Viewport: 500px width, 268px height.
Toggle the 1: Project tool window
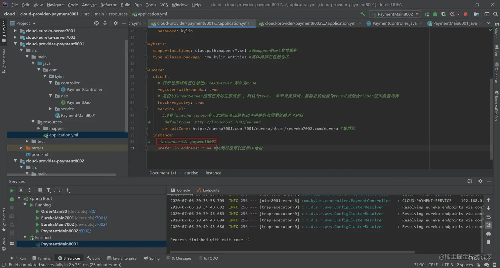point(4,32)
